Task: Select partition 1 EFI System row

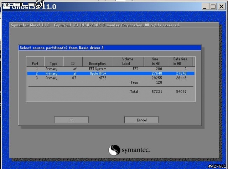Action: [x=111, y=69]
